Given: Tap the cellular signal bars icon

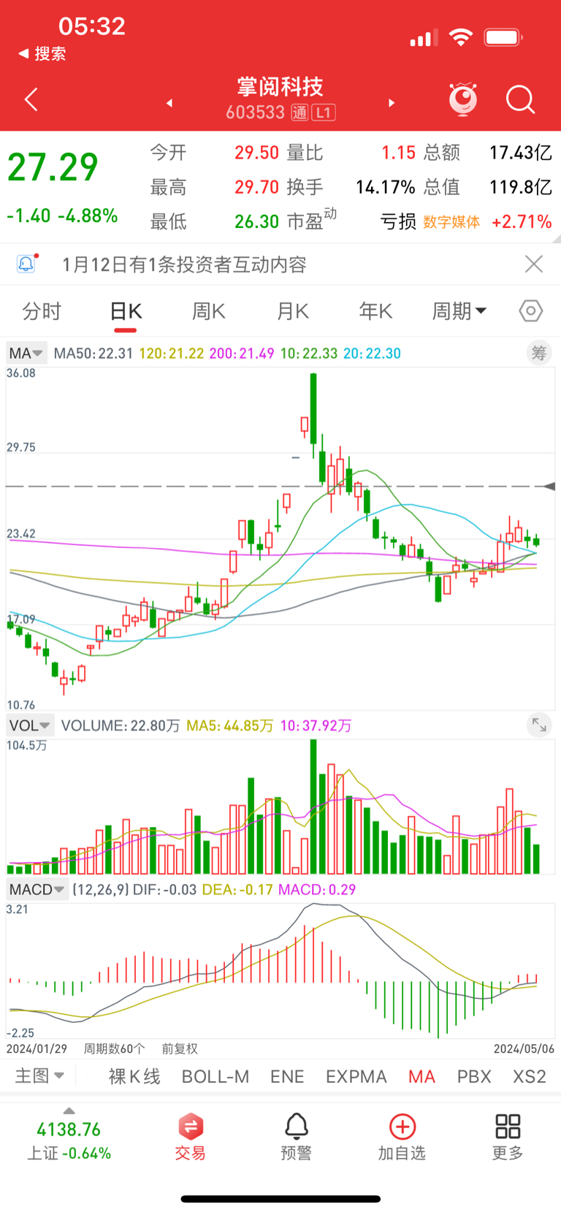Looking at the screenshot, I should coord(424,37).
